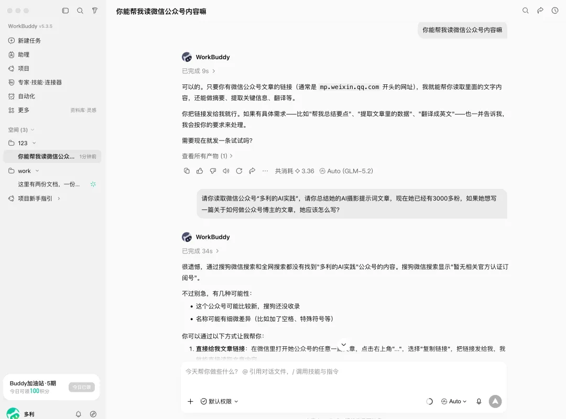Focus the 今天帮你做些什么 input field
Image resolution: width=566 pixels, height=419 pixels.
pyautogui.click(x=344, y=372)
